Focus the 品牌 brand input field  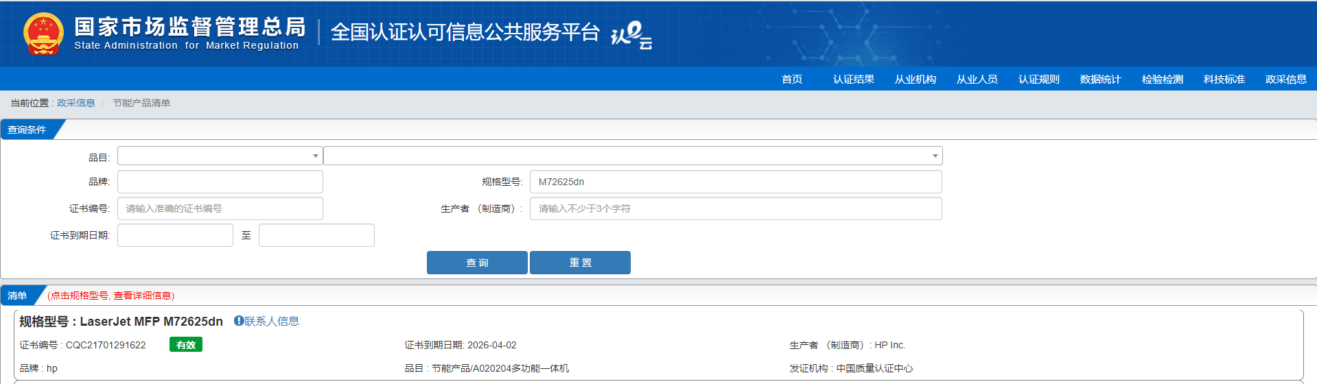(x=220, y=182)
